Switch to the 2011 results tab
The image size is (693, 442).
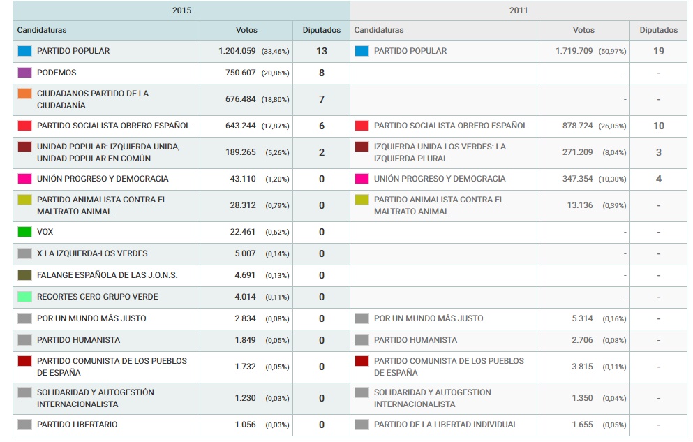tap(519, 10)
